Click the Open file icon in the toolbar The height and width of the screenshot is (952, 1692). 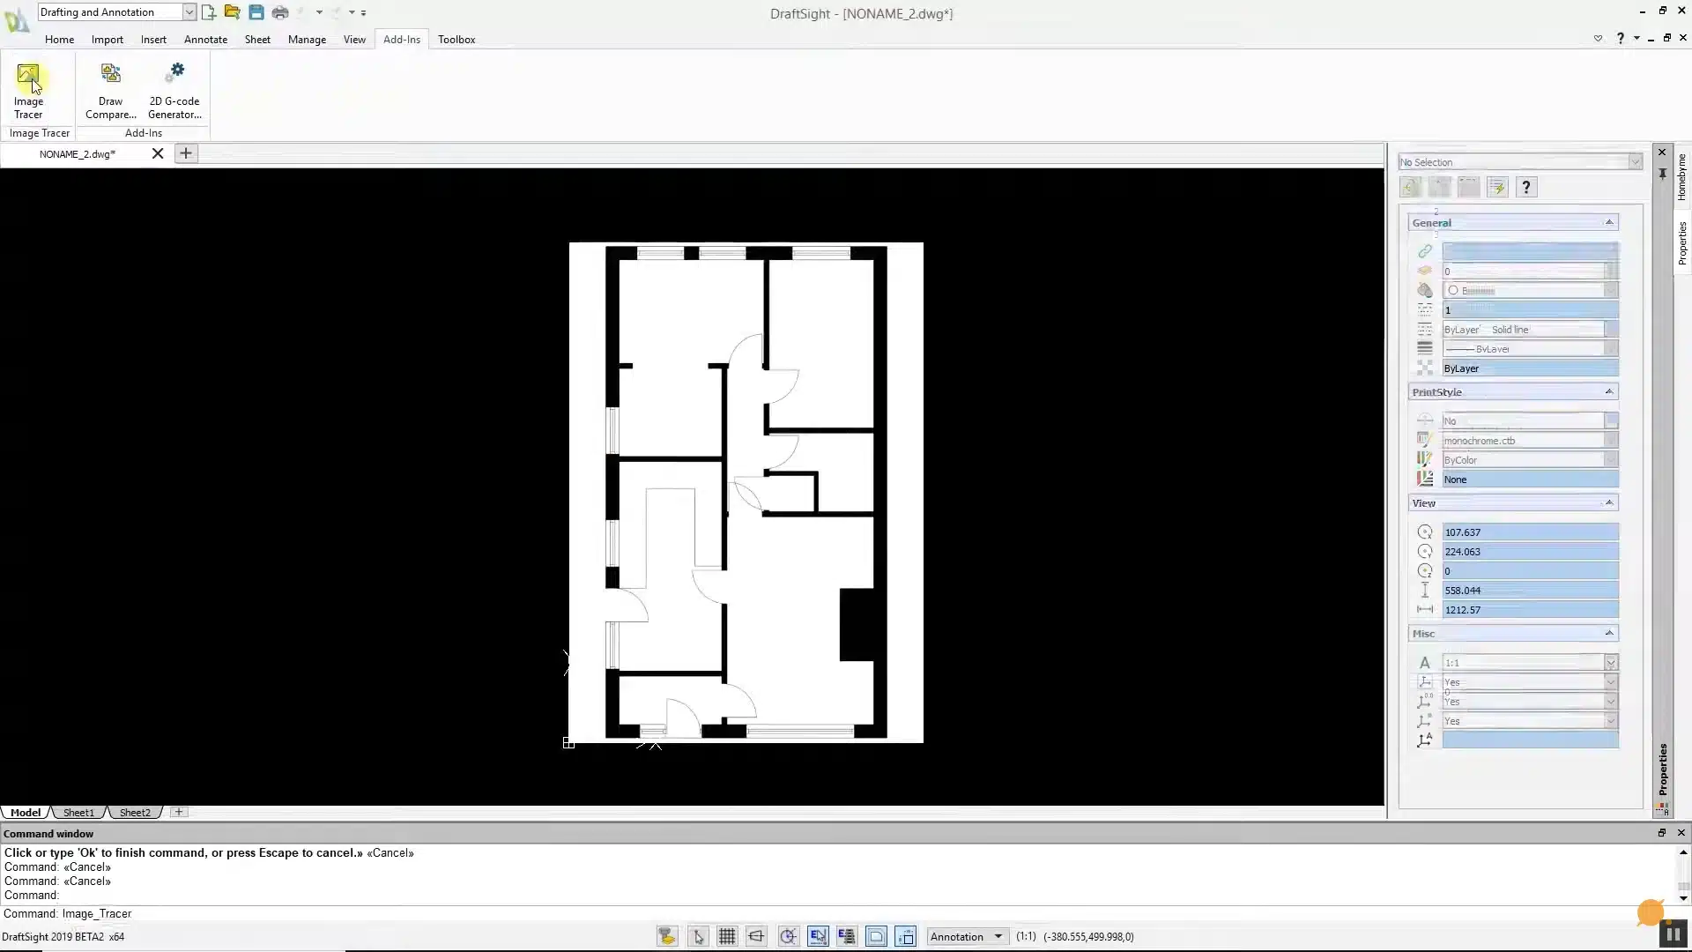click(x=232, y=12)
